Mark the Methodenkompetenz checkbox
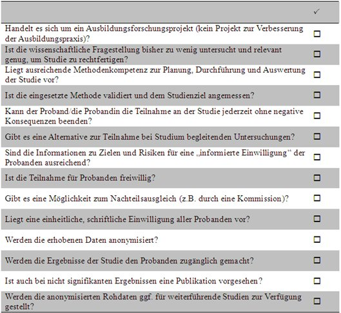Viewport: 341px width, 313px height. (x=317, y=75)
